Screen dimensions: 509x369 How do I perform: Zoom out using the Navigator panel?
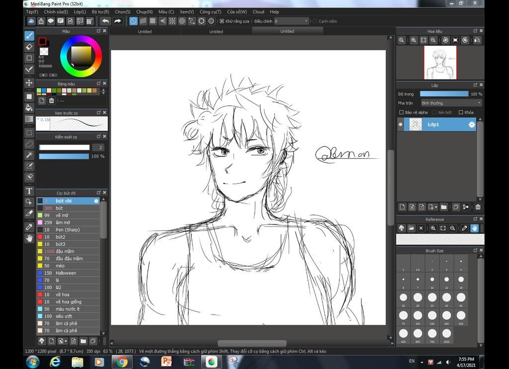point(433,40)
